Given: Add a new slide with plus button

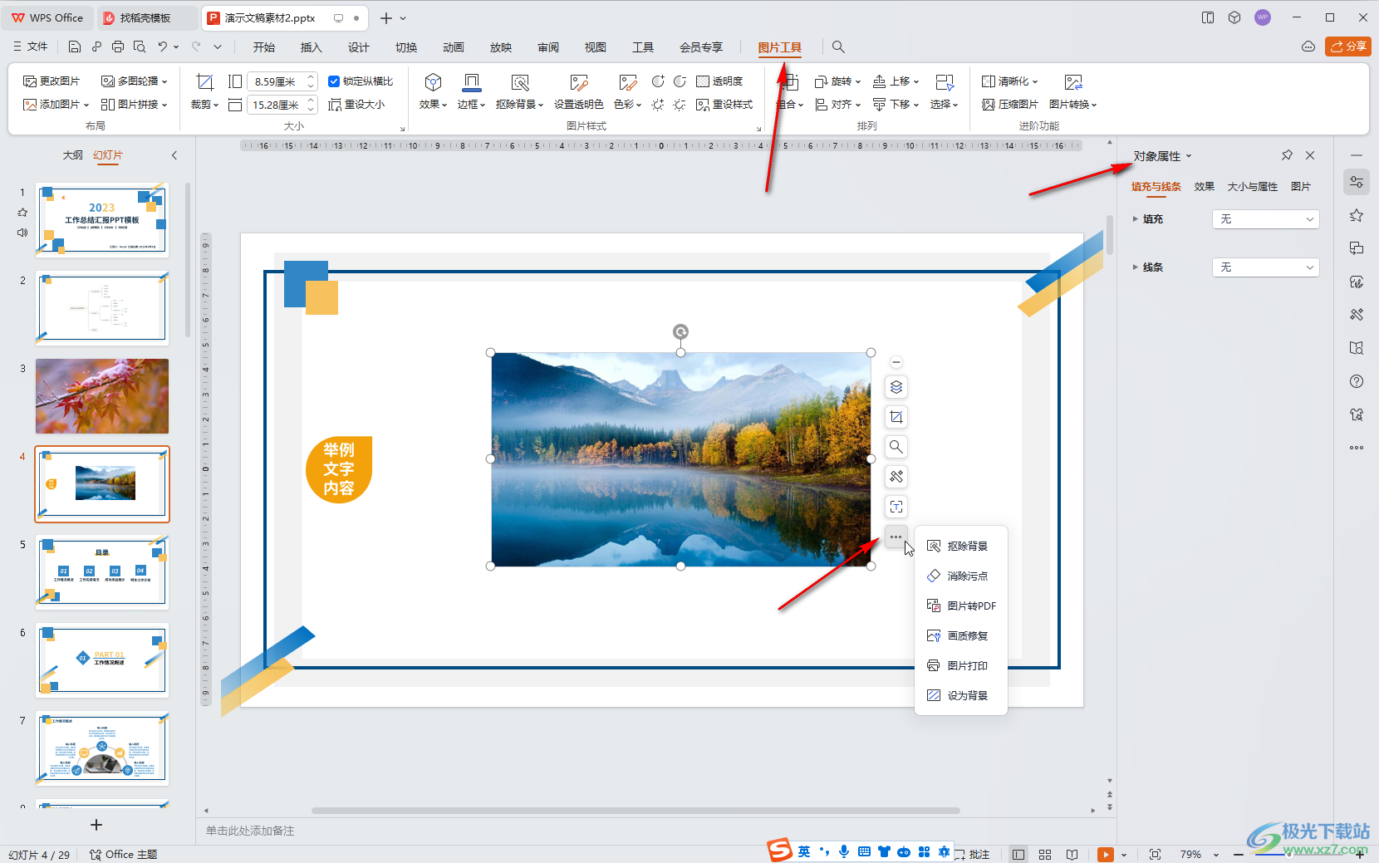Looking at the screenshot, I should coord(96,825).
